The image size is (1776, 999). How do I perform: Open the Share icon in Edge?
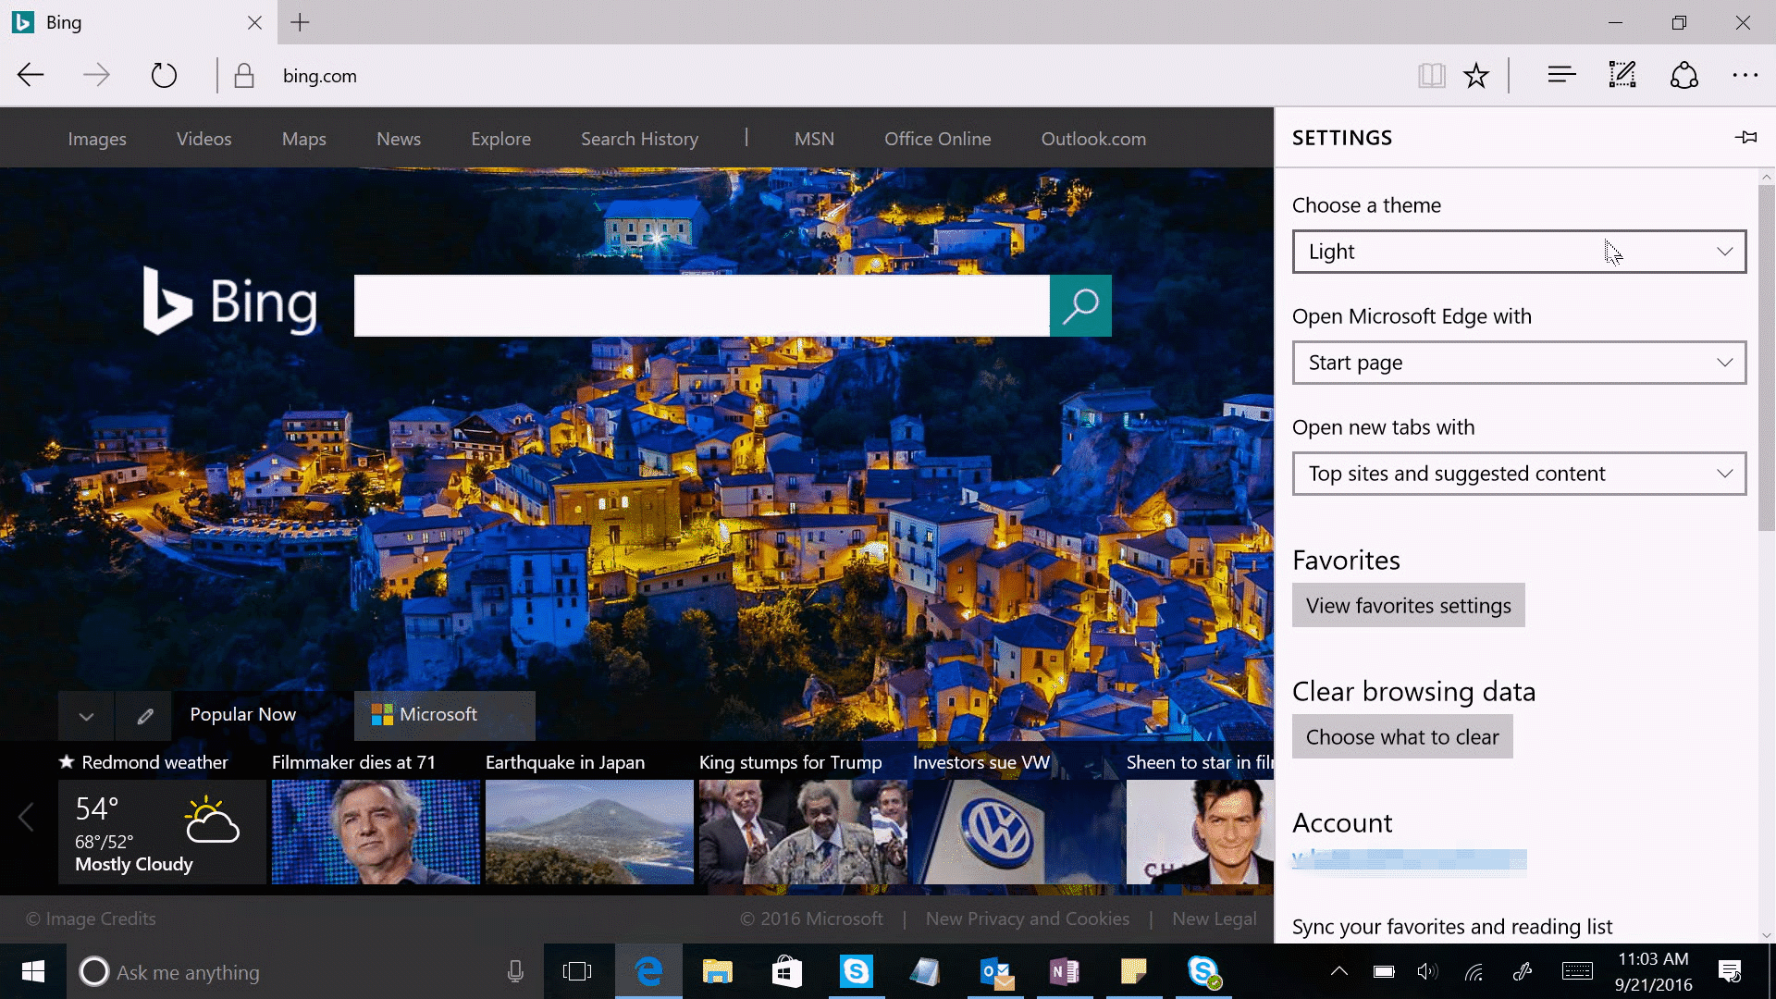[x=1684, y=76]
